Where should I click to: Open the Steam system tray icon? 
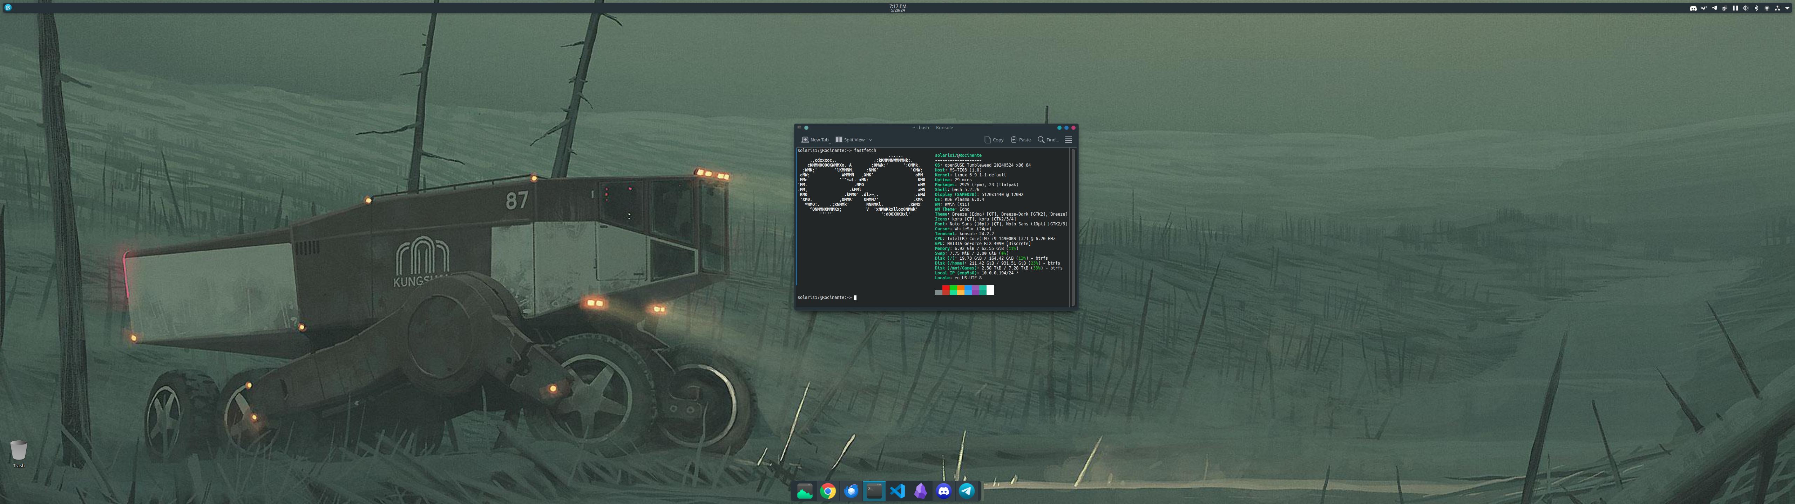coord(1705,8)
